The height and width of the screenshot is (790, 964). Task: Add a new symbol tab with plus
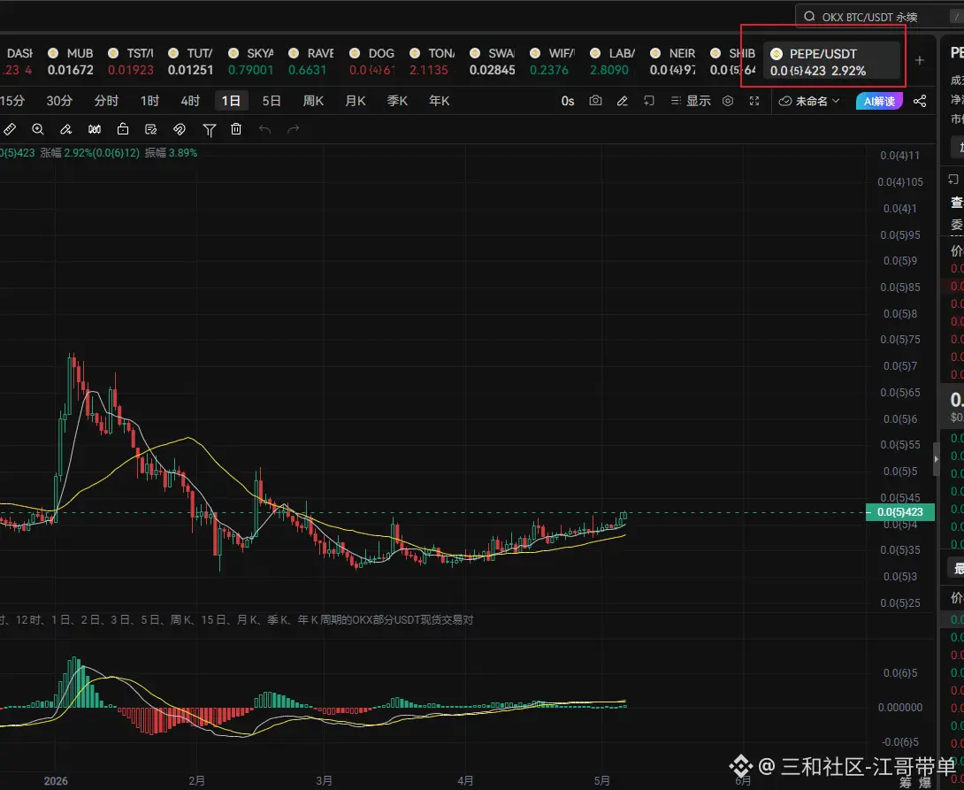(919, 60)
